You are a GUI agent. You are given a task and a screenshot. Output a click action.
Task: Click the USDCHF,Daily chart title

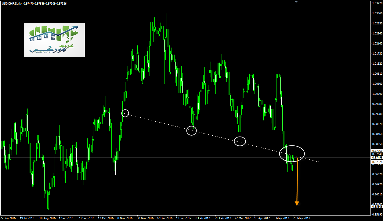click(11, 3)
